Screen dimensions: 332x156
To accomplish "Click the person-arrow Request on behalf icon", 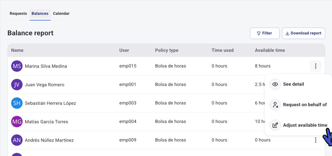I will (x=275, y=105).
